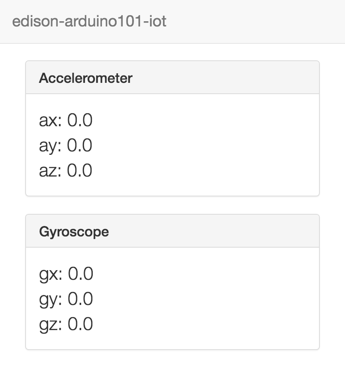Viewport: 345px width, 370px height.
Task: Open the edison-arduino101-iot brand link
Action: click(x=89, y=22)
